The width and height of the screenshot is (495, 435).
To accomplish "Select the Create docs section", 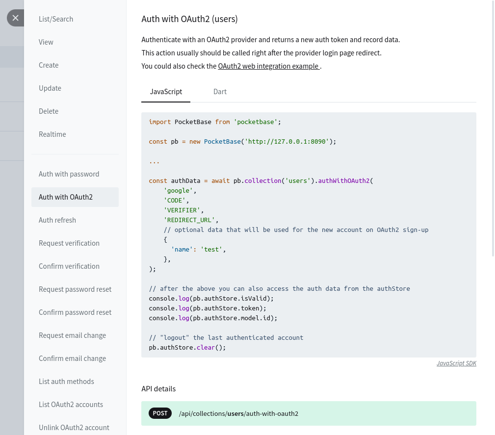I will (49, 65).
